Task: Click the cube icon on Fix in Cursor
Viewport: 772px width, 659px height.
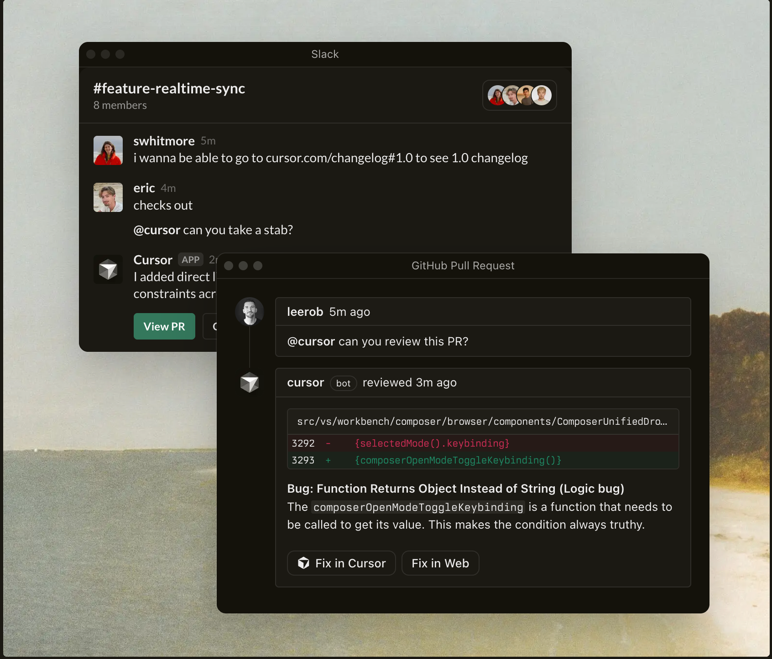Action: click(x=303, y=563)
